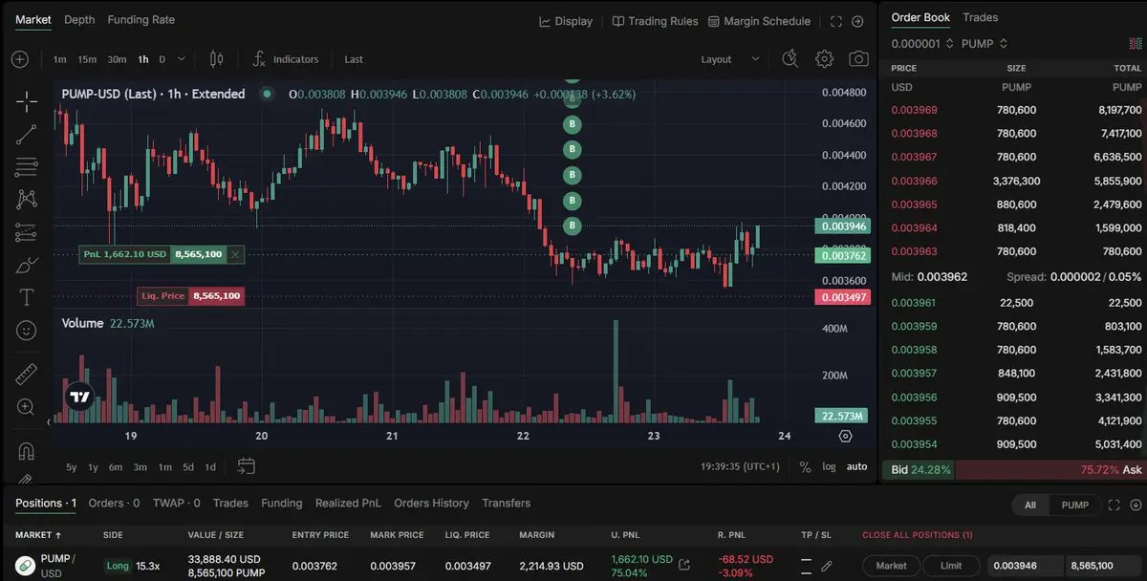
Task: Open the Realized PnL tab
Action: 348,503
